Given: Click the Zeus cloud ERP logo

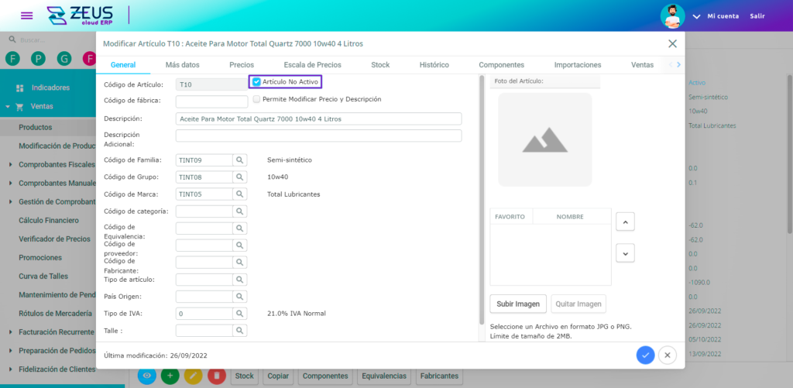Looking at the screenshot, I should coord(80,15).
